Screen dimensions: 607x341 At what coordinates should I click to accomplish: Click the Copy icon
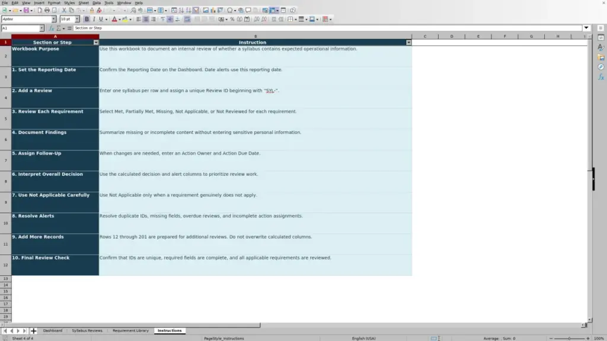click(x=71, y=10)
